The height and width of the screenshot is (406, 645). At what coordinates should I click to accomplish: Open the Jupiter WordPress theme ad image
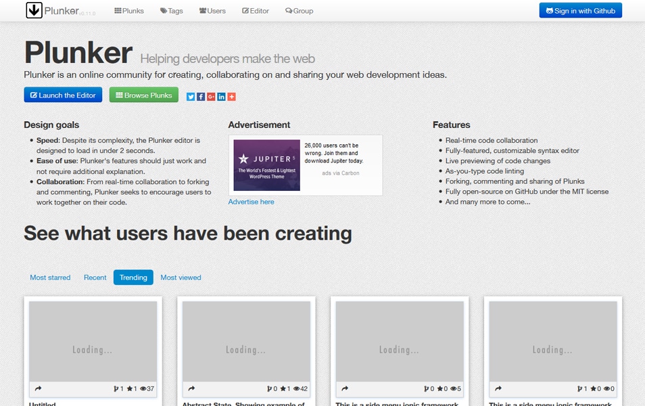266,165
